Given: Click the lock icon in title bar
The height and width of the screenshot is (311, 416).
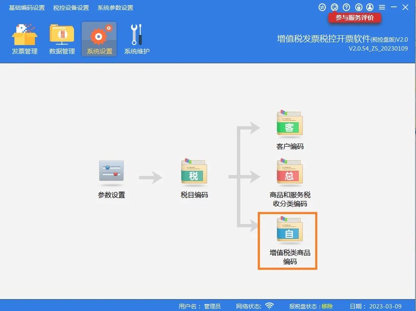Looking at the screenshot, I should 359,7.
